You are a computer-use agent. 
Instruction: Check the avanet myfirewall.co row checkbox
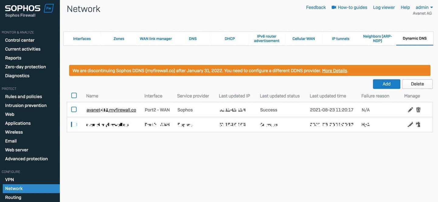[x=74, y=109]
